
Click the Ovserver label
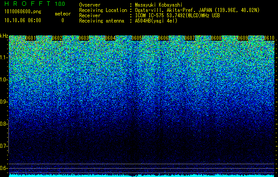pyautogui.click(x=90, y=5)
